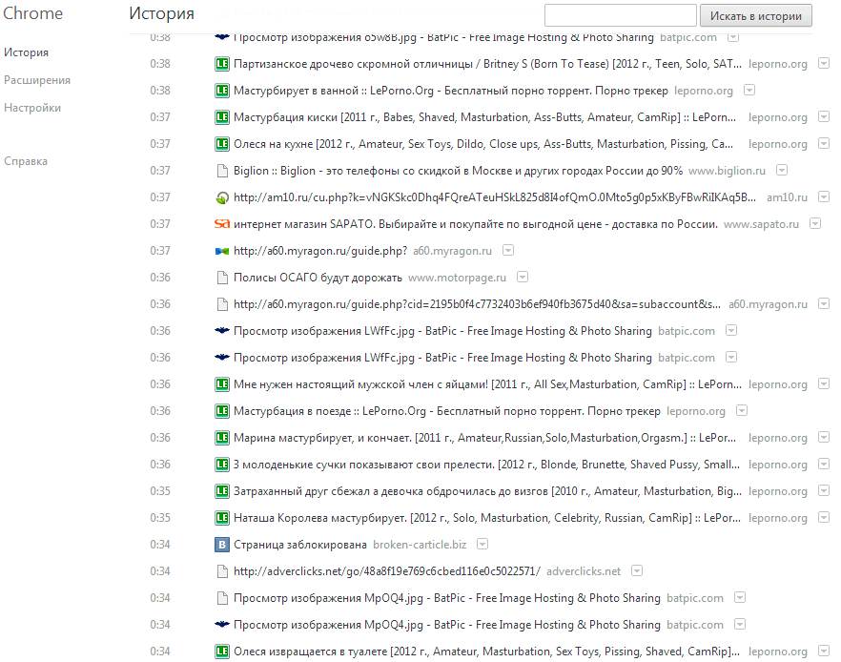Click the 0:34 time of 'Страница заблокирована' row
Viewport: 841px width, 662px height.
coord(160,545)
